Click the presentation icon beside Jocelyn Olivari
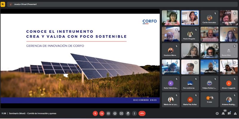This screenshot has height=119, width=239. (3, 4)
